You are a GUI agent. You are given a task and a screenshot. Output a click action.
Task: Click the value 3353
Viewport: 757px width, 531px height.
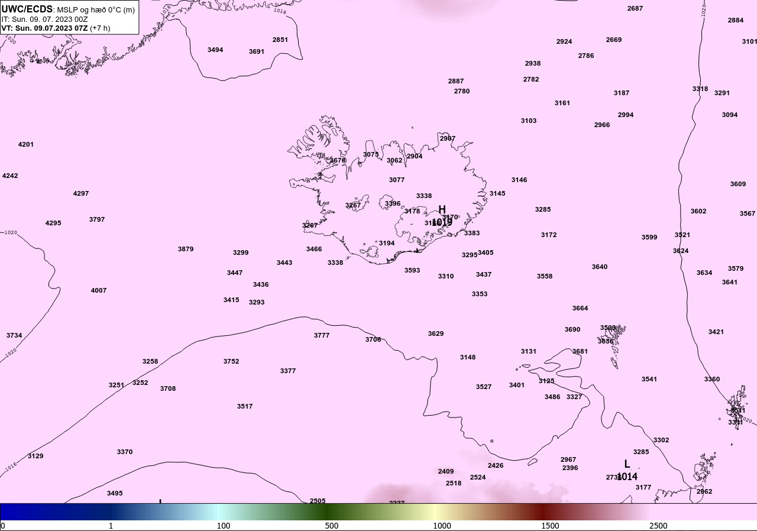(x=480, y=294)
